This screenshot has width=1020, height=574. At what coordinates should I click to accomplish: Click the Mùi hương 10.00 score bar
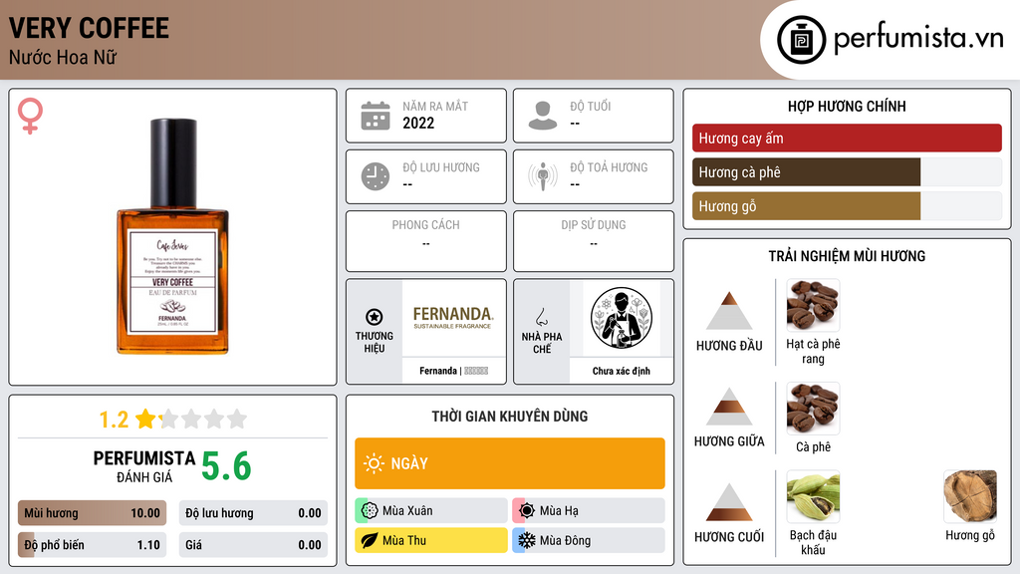click(x=92, y=513)
